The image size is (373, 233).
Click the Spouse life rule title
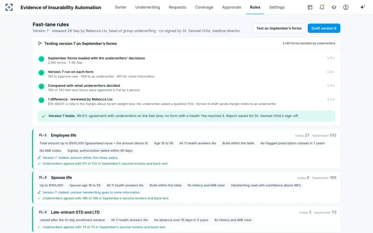coord(61,178)
